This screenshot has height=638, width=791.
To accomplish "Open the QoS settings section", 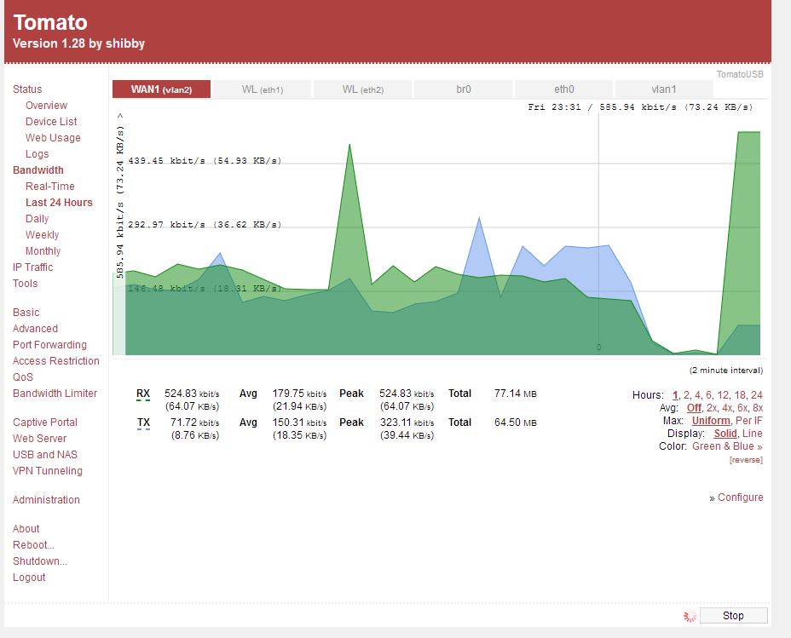I will coord(23,377).
